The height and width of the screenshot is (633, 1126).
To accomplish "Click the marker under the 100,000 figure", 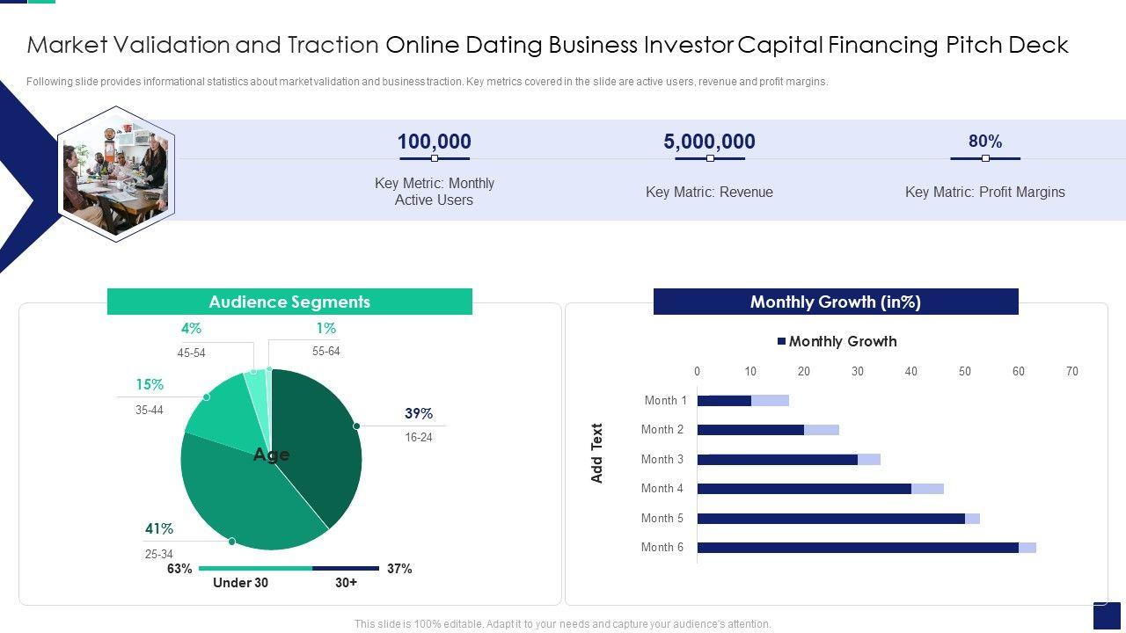I will pyautogui.click(x=435, y=159).
